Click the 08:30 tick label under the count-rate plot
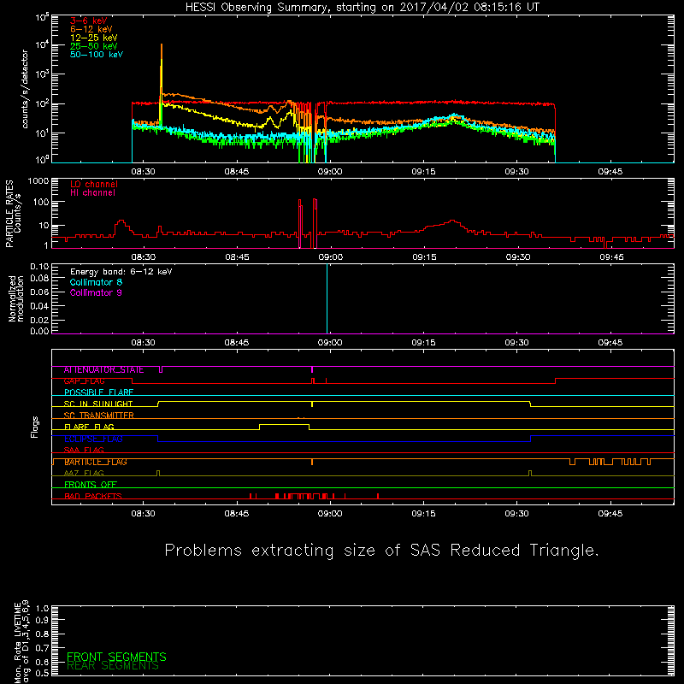This screenshot has width=684, height=684. coord(143,172)
